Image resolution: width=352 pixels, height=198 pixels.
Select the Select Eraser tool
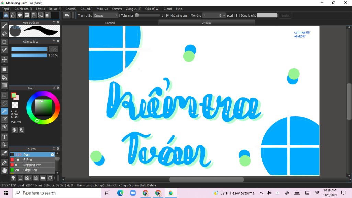4,127
